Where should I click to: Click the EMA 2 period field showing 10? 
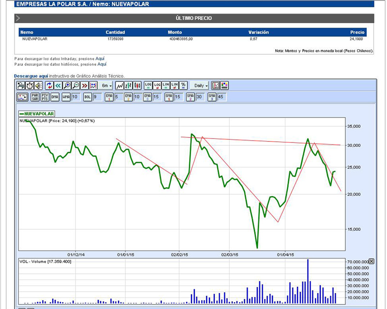(x=138, y=97)
